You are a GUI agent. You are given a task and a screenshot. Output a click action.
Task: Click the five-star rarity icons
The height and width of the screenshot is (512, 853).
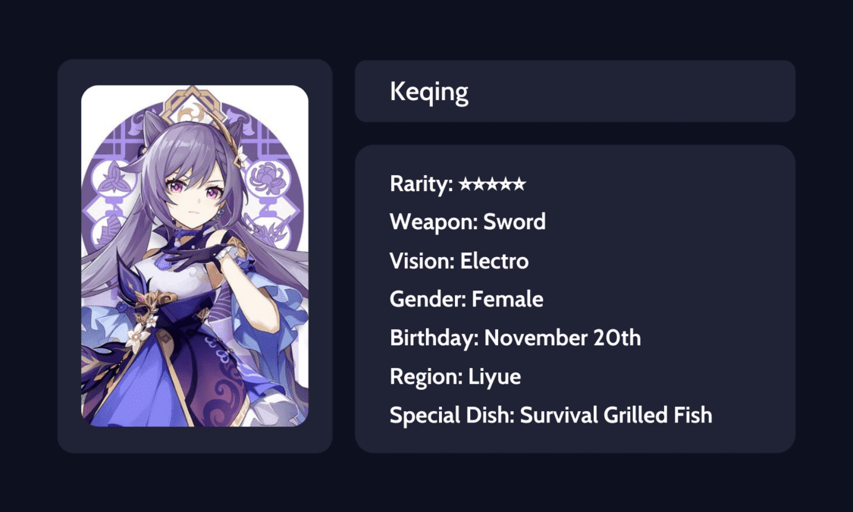tap(492, 184)
